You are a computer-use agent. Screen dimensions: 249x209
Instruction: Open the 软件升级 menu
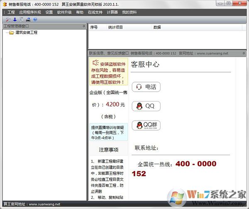point(64,12)
